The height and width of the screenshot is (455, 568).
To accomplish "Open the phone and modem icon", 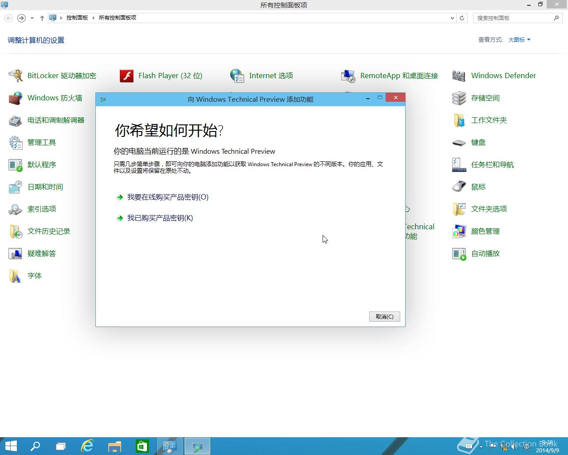I will 16,120.
